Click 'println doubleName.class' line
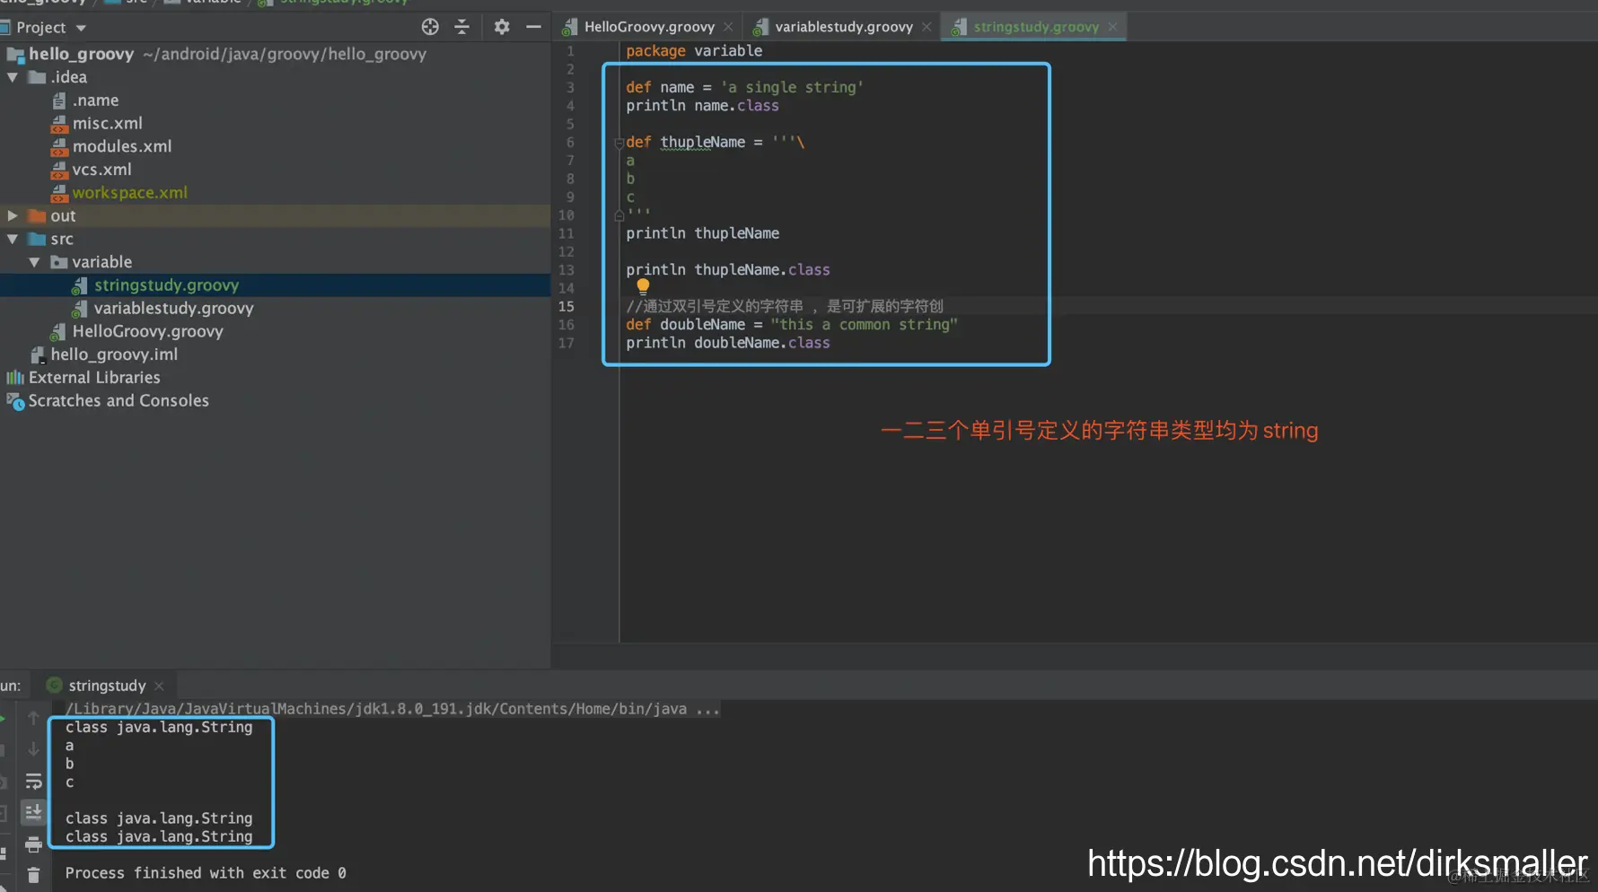Image resolution: width=1598 pixels, height=892 pixels. coord(727,343)
